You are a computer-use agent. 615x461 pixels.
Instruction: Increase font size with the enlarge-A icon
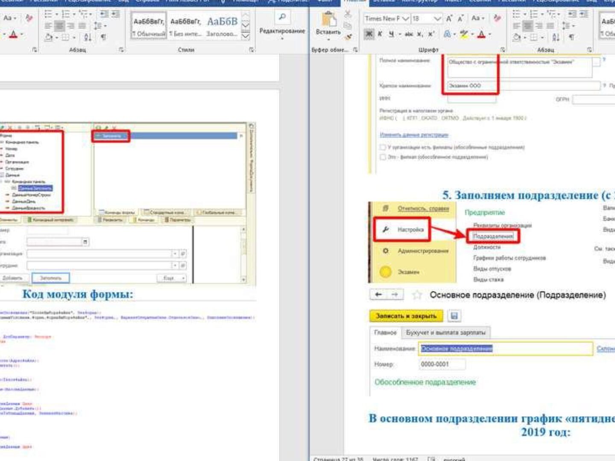(449, 19)
